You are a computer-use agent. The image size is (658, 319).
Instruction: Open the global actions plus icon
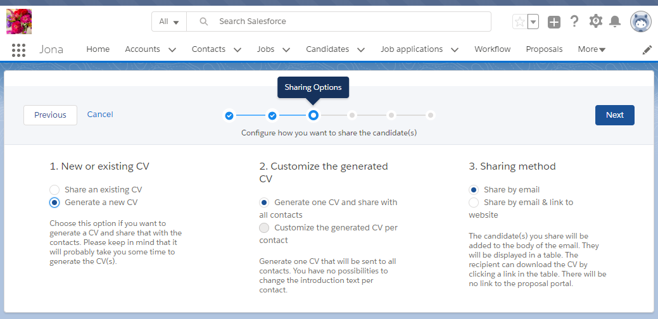tap(554, 22)
